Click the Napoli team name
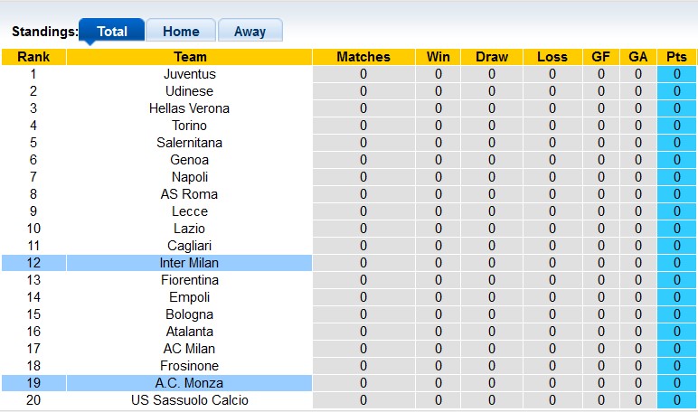 [190, 177]
